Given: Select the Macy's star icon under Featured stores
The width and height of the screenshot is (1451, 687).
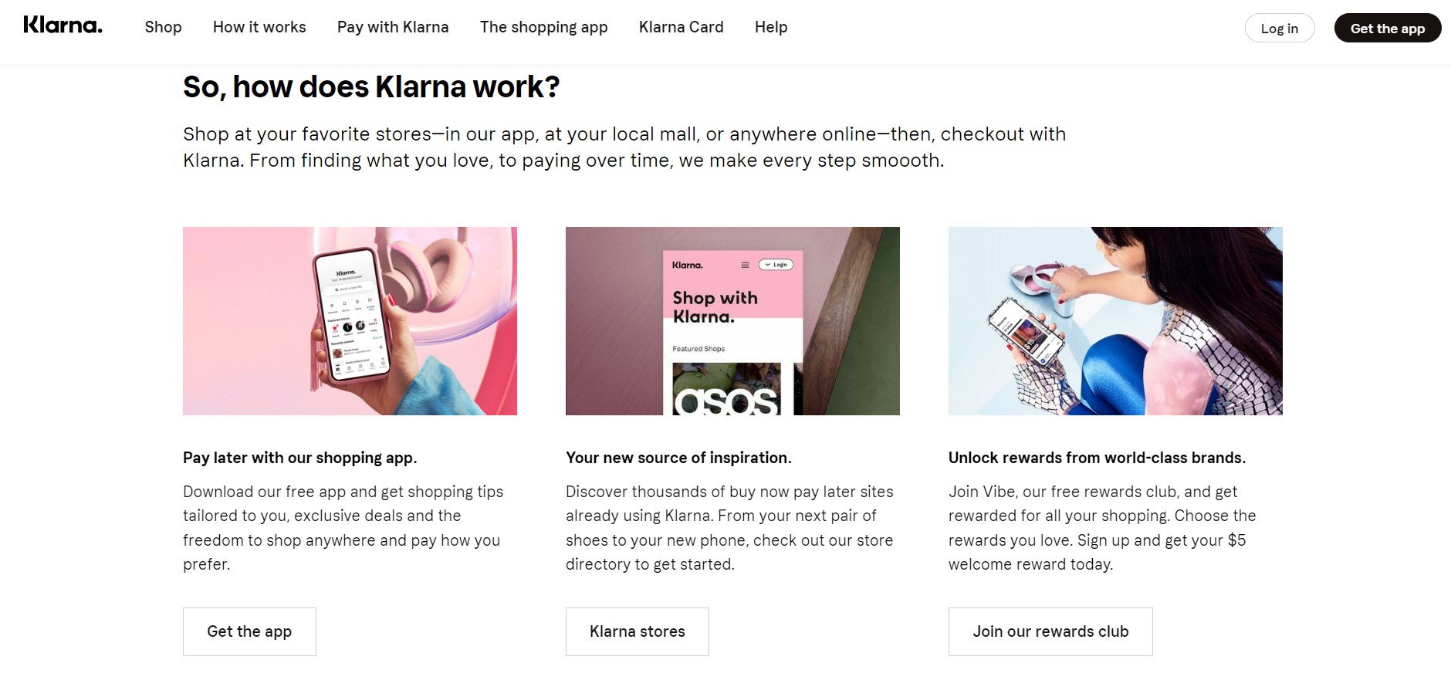Looking at the screenshot, I should pos(335,327).
